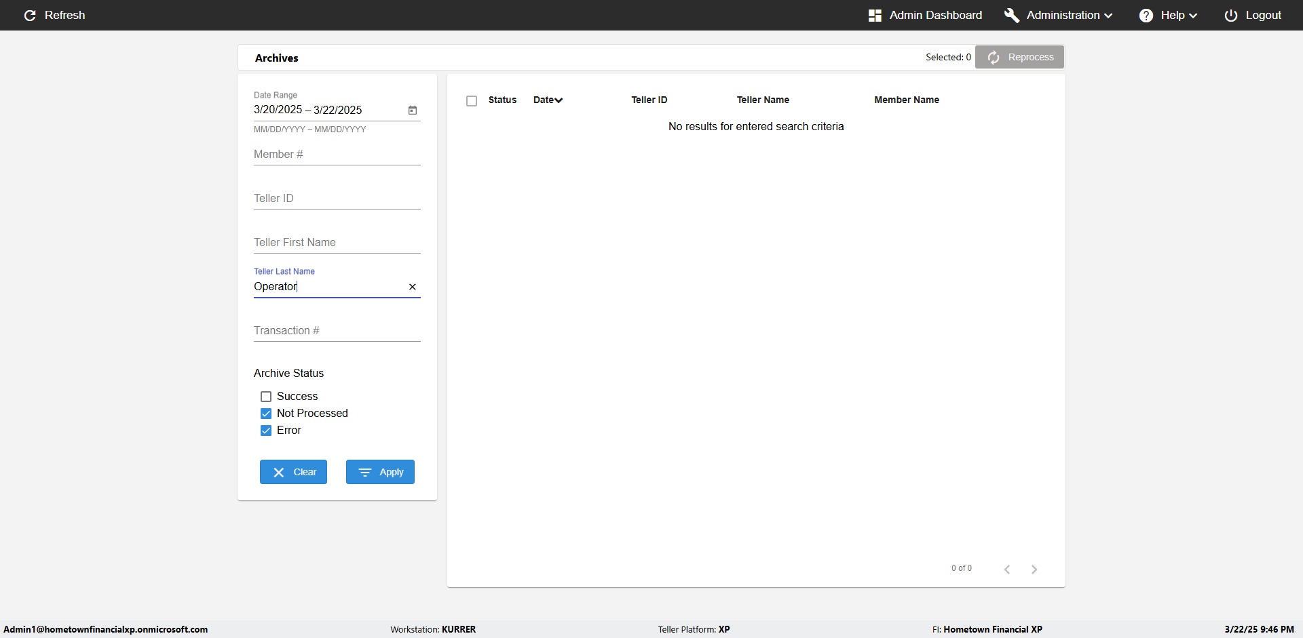
Task: Sort by the Teller ID column header
Action: [649, 100]
